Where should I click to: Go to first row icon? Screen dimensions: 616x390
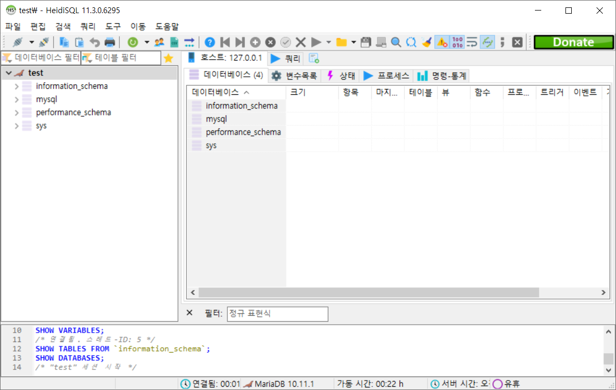[225, 42]
